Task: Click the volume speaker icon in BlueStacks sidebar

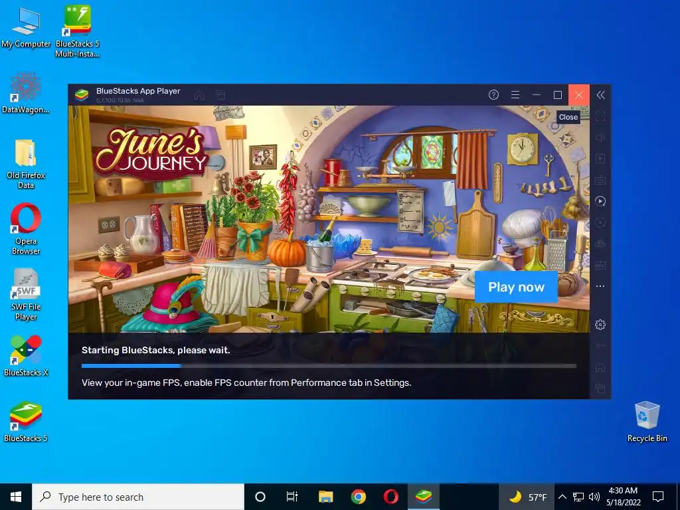Action: pyautogui.click(x=600, y=137)
